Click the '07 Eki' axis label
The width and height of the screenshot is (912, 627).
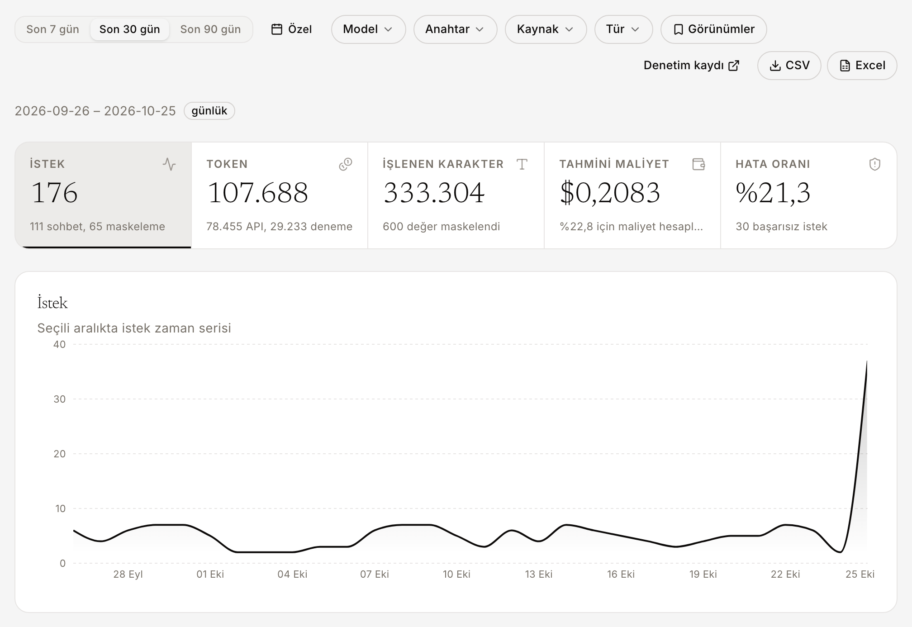374,575
